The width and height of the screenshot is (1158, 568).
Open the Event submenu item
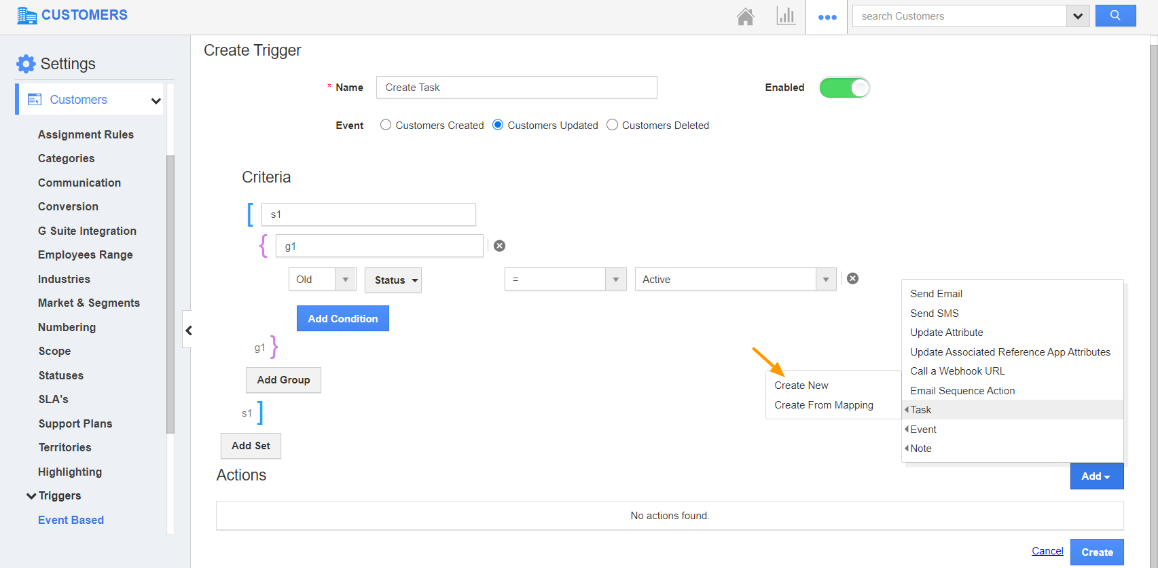tap(1012, 430)
